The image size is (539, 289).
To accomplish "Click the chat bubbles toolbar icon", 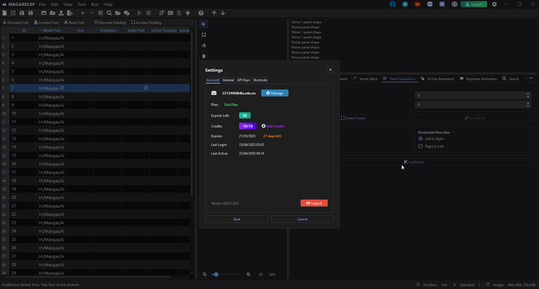I will [127, 13].
